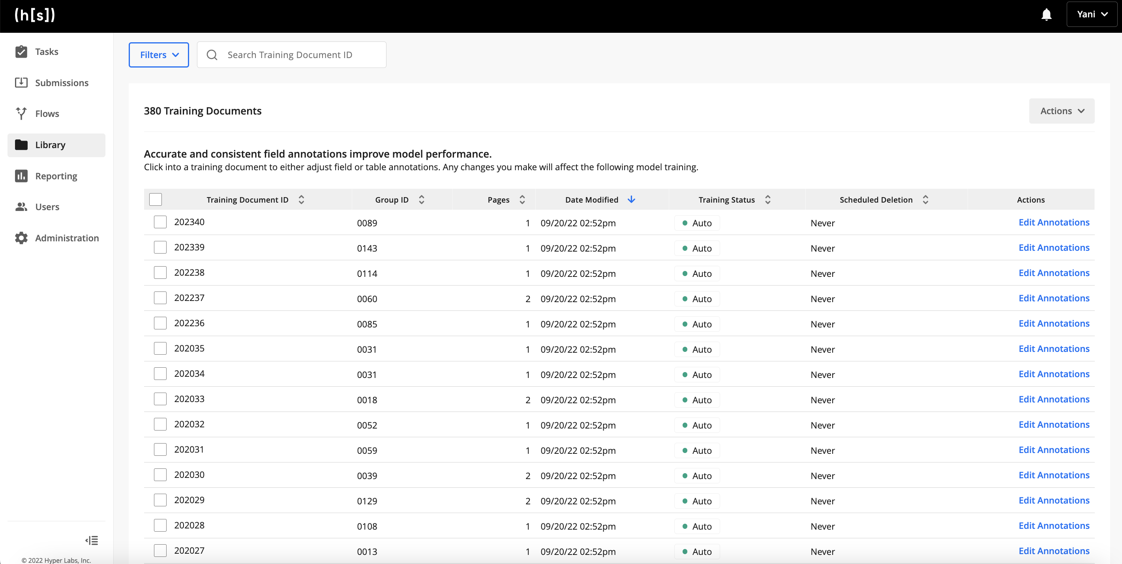Click Group ID 0129
The image size is (1122, 564).
point(367,501)
